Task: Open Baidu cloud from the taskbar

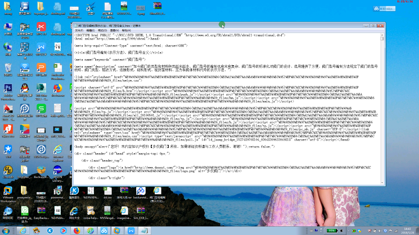Action: pos(104,230)
